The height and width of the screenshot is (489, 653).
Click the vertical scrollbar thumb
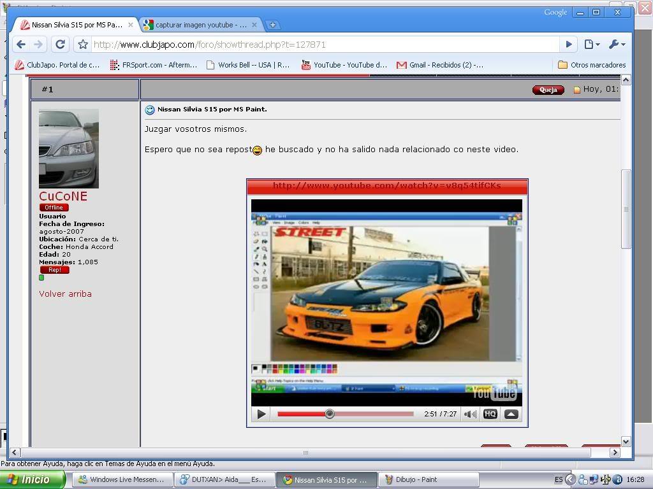point(626,209)
